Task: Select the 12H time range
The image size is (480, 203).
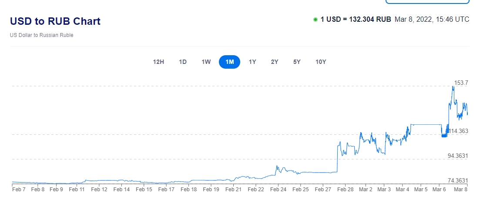Action: (158, 62)
